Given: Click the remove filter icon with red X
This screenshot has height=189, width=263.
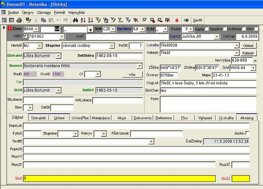Looking at the screenshot, I should 136,20.
